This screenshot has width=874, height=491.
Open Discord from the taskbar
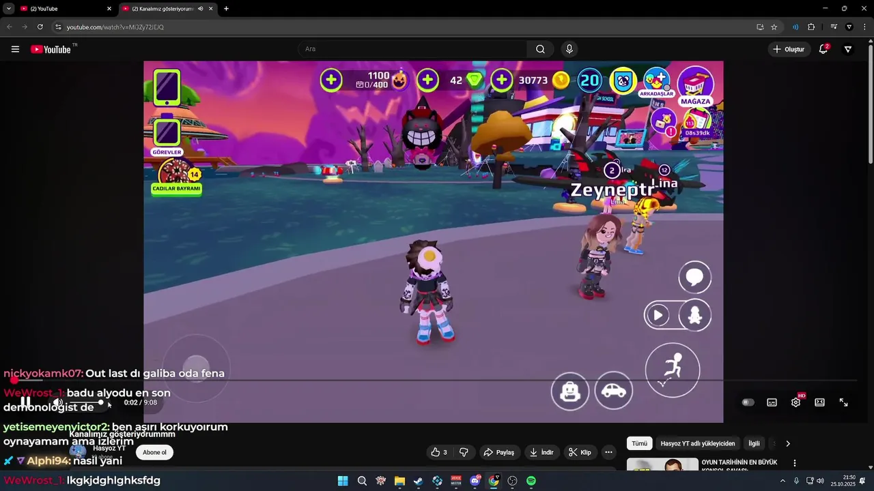[475, 481]
